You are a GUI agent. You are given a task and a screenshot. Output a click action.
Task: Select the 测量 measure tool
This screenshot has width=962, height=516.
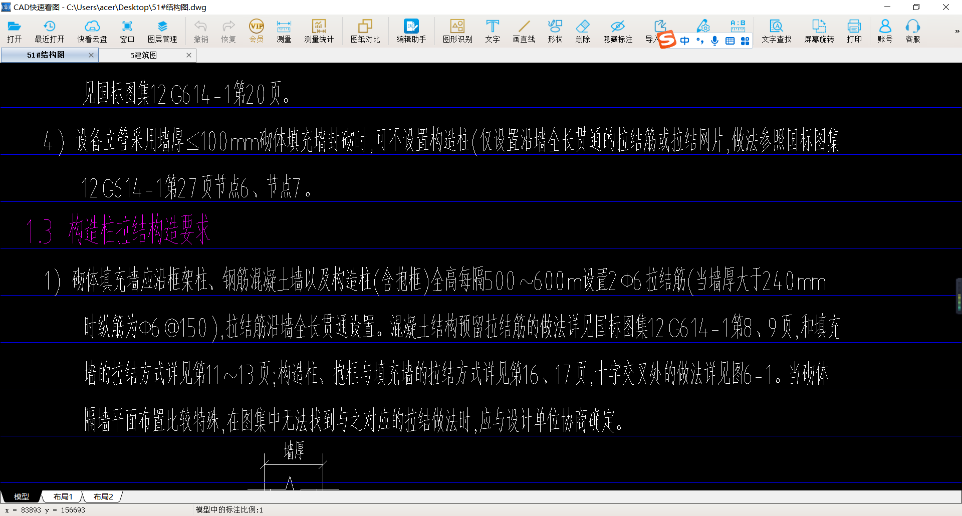pos(284,32)
